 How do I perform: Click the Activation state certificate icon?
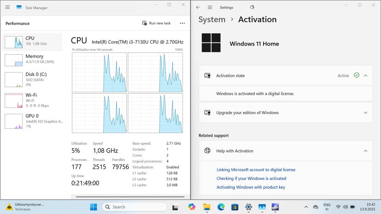coord(207,76)
